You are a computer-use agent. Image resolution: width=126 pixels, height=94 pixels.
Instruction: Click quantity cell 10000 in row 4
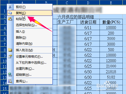pos(111,27)
